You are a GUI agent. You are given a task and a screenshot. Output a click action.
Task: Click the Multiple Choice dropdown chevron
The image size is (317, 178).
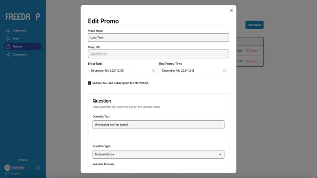pyautogui.click(x=220, y=154)
